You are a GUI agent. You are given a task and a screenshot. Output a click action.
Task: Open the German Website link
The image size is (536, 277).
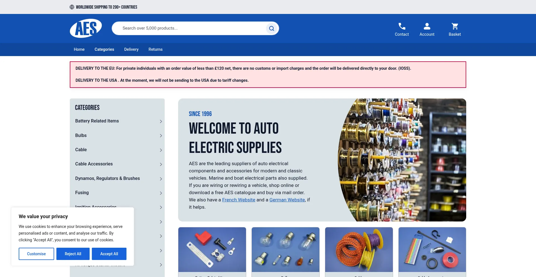click(287, 200)
